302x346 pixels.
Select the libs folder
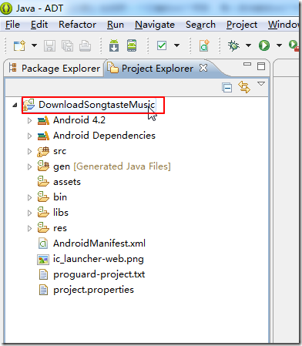coord(61,213)
